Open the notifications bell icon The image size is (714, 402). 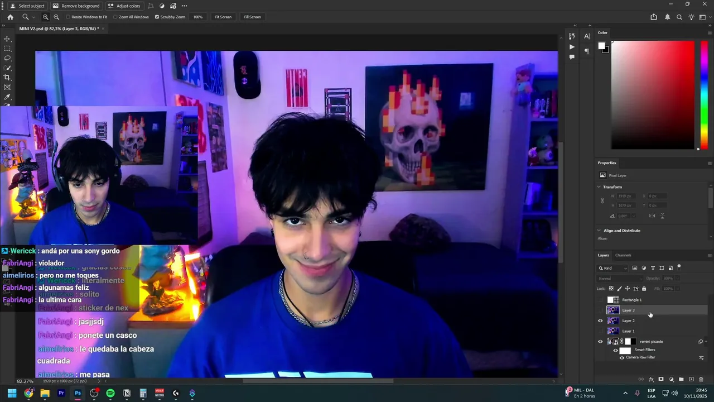pos(667,17)
